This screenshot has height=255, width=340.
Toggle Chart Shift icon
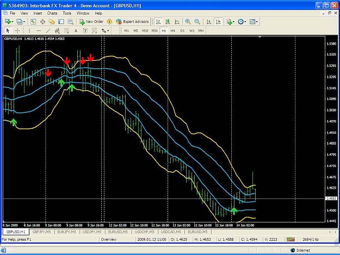click(218, 22)
